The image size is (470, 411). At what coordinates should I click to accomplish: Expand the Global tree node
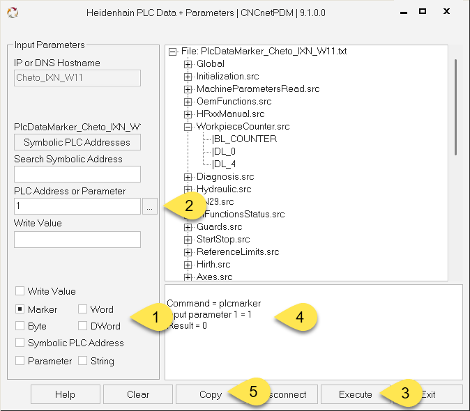pos(188,64)
